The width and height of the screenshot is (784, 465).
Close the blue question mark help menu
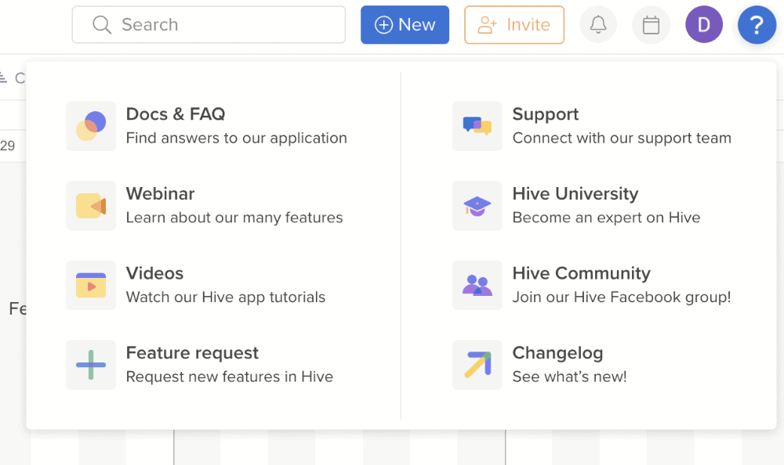pyautogui.click(x=757, y=24)
